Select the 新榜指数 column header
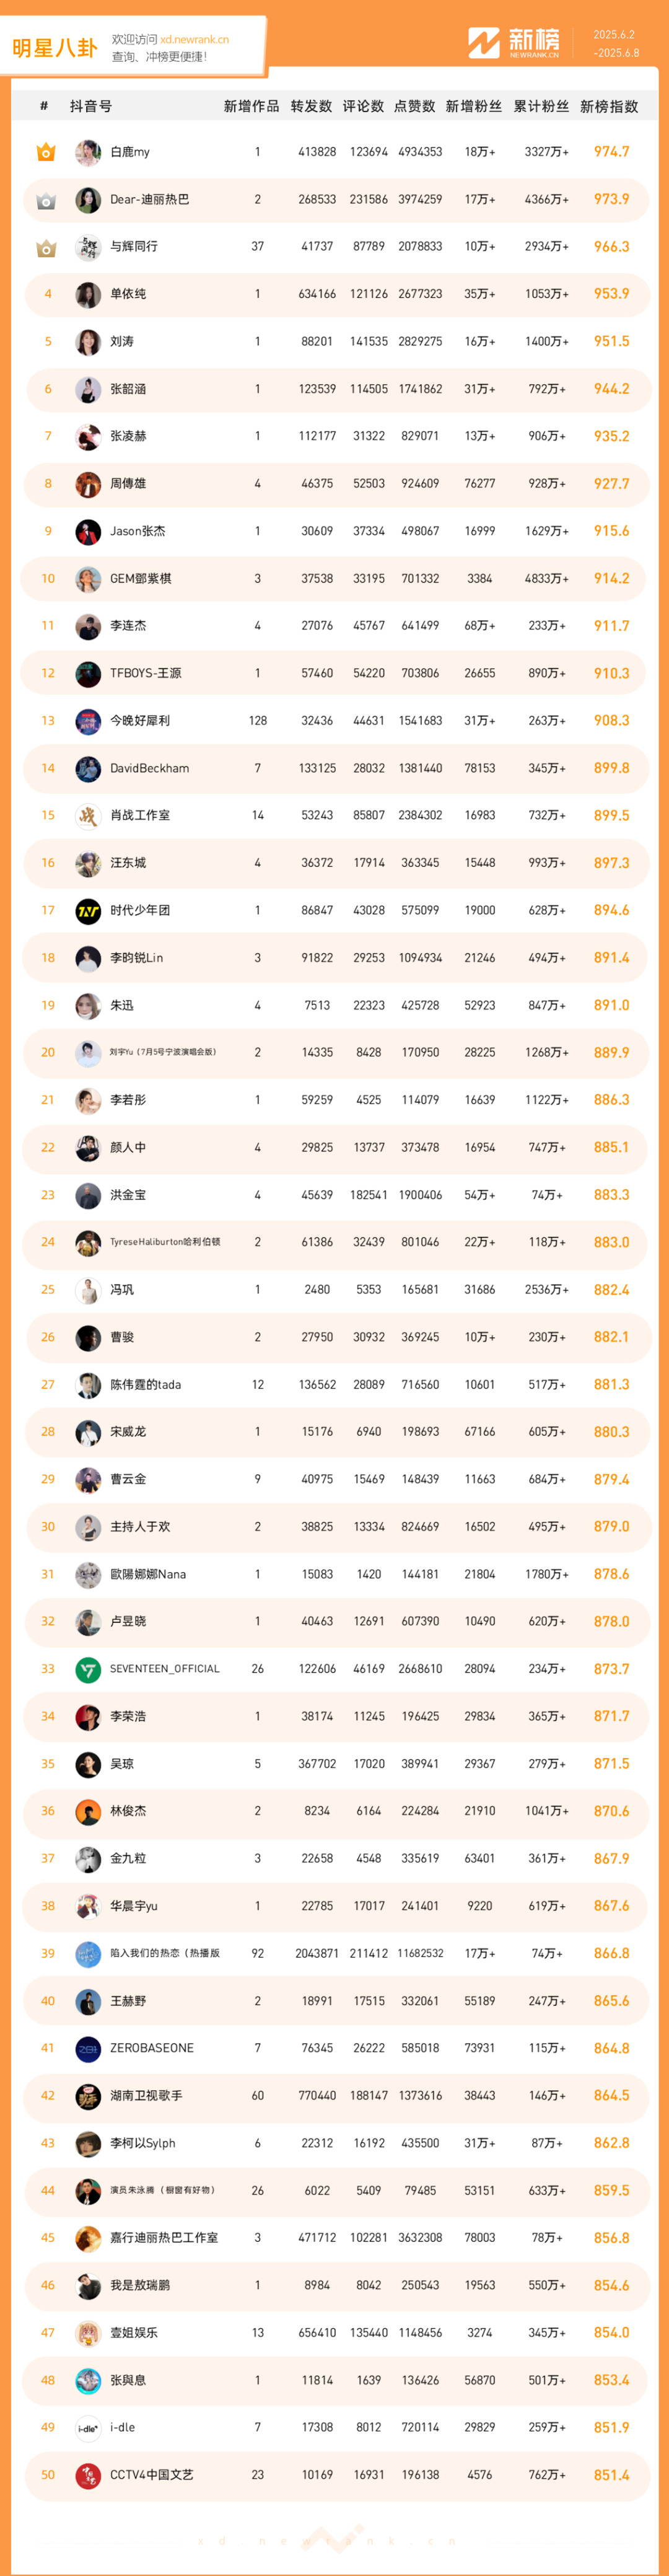669x2576 pixels. 609,106
